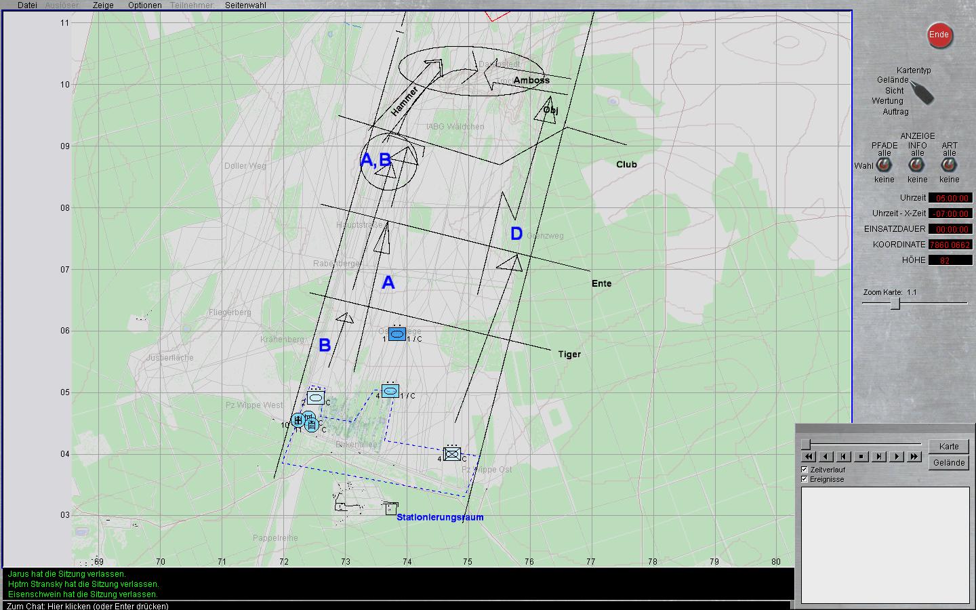Select the white armor unit 2 C

click(x=315, y=399)
